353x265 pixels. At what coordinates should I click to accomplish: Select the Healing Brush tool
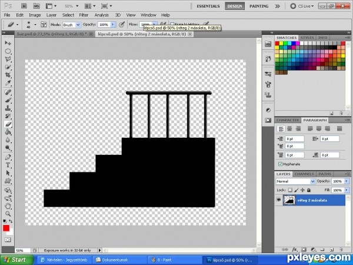click(8, 92)
